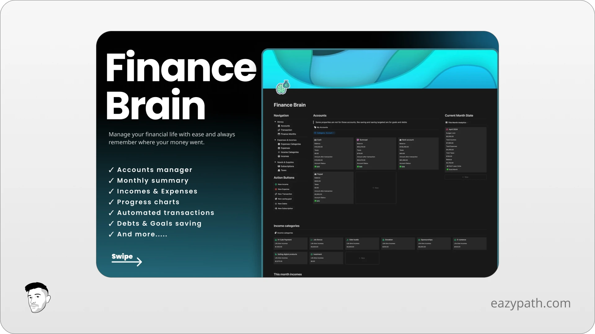Click the April 2024 analytics card

point(453,130)
